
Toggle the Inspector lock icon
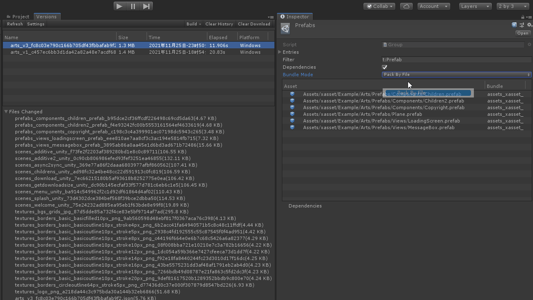point(523,17)
